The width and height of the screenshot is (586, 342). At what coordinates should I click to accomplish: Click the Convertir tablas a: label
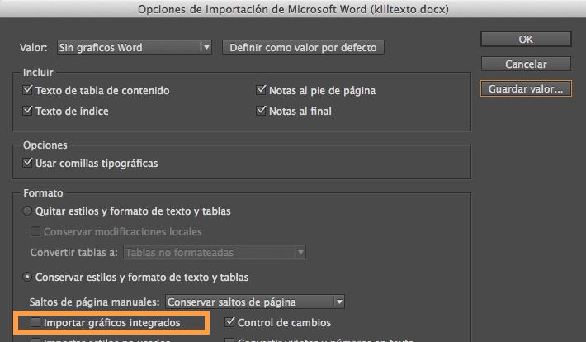coord(74,253)
